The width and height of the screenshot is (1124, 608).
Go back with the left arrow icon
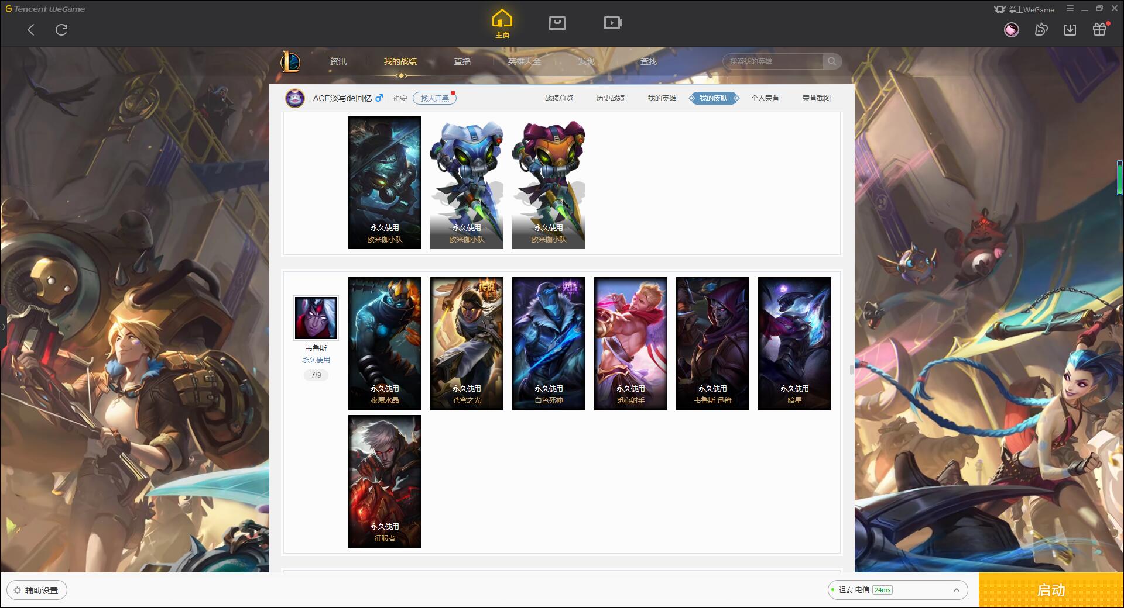tap(31, 30)
